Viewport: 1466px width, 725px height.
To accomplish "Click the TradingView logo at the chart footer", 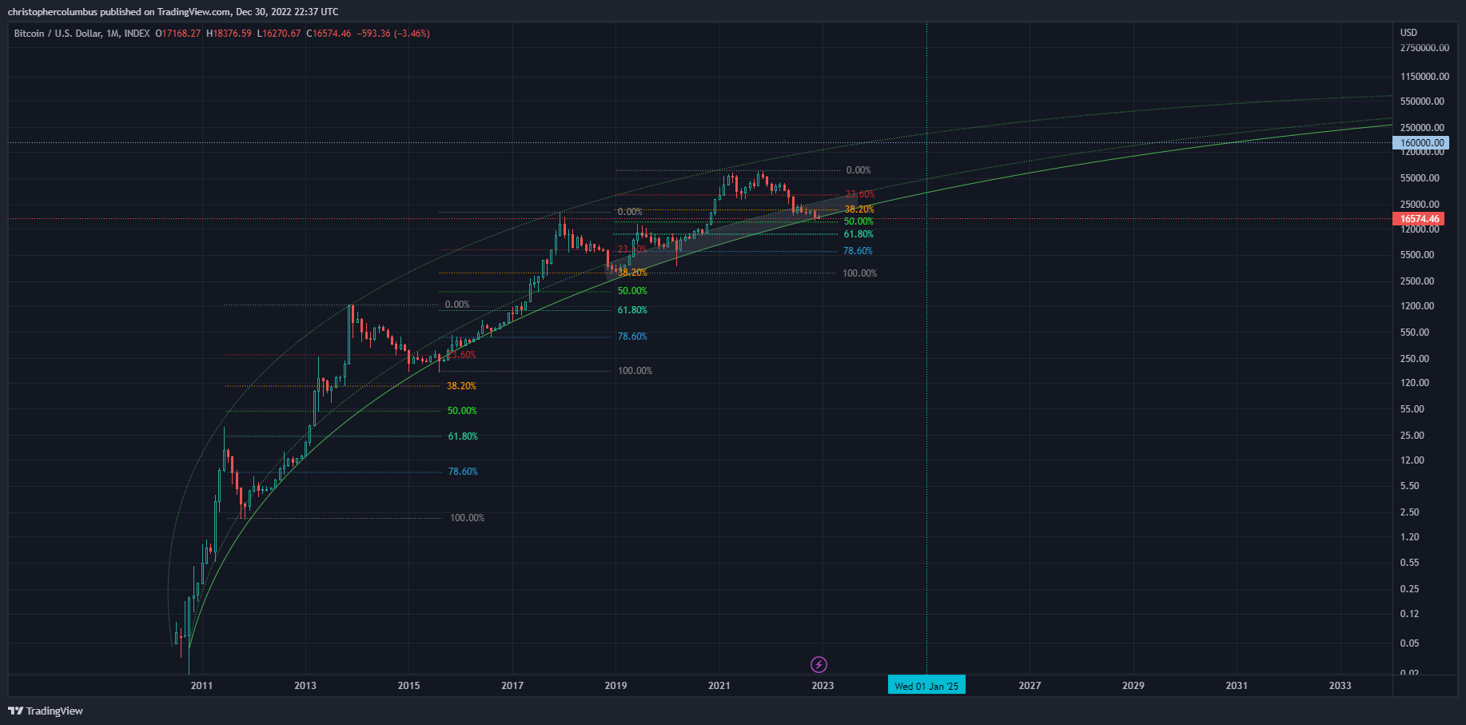I will coord(46,711).
